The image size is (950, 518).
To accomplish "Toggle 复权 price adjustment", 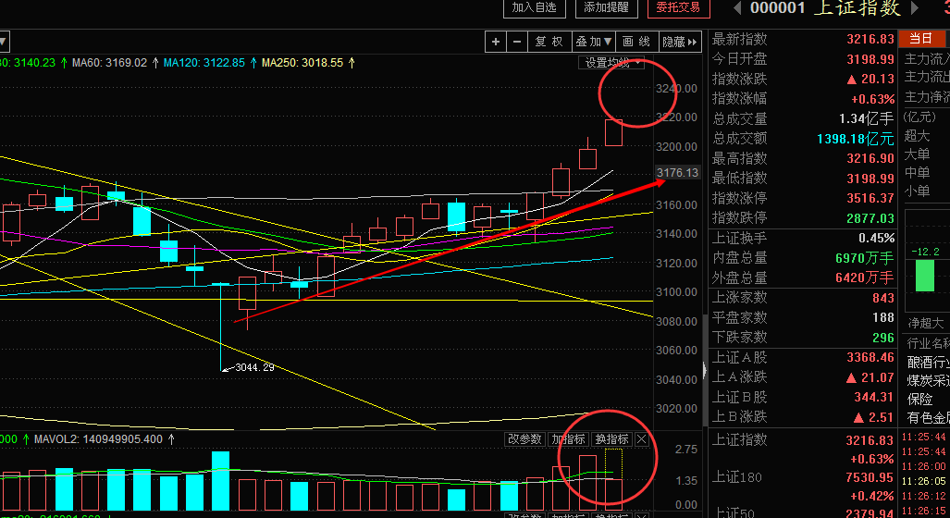I will tap(549, 42).
